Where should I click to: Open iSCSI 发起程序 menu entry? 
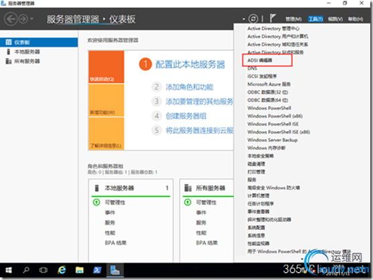262,76
